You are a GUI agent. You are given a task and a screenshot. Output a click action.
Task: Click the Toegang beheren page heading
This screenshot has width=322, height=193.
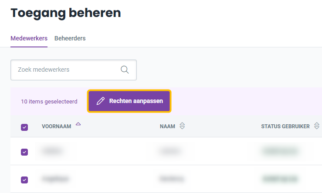tap(66, 13)
